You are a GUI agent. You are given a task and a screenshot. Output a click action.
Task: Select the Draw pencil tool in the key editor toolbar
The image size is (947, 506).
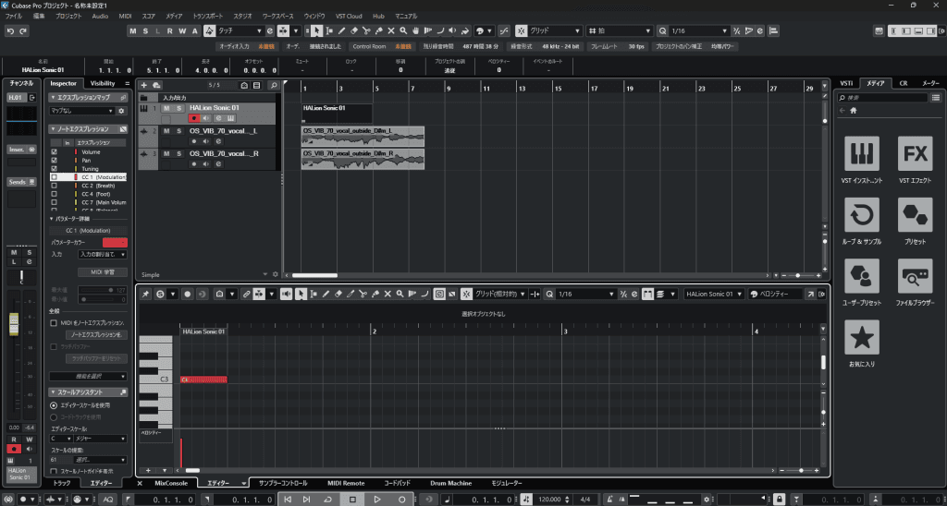[x=326, y=295]
